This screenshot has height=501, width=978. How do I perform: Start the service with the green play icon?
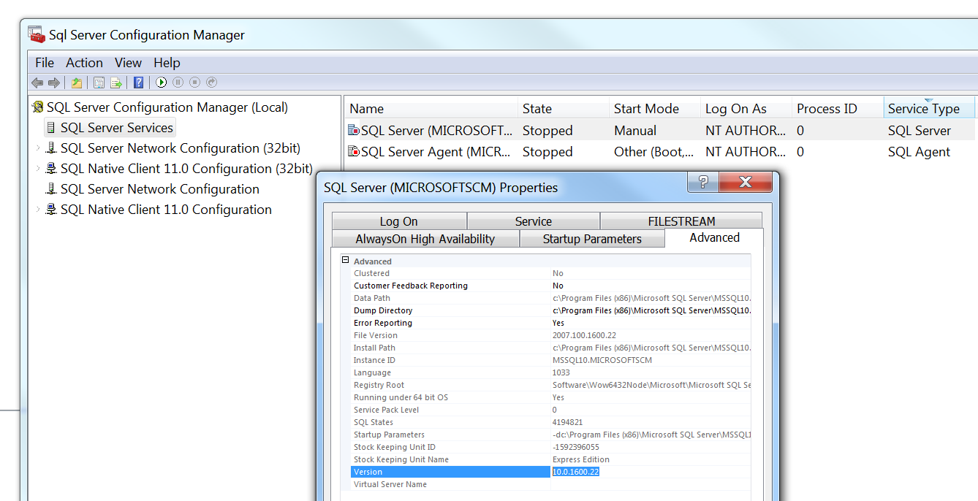[162, 83]
